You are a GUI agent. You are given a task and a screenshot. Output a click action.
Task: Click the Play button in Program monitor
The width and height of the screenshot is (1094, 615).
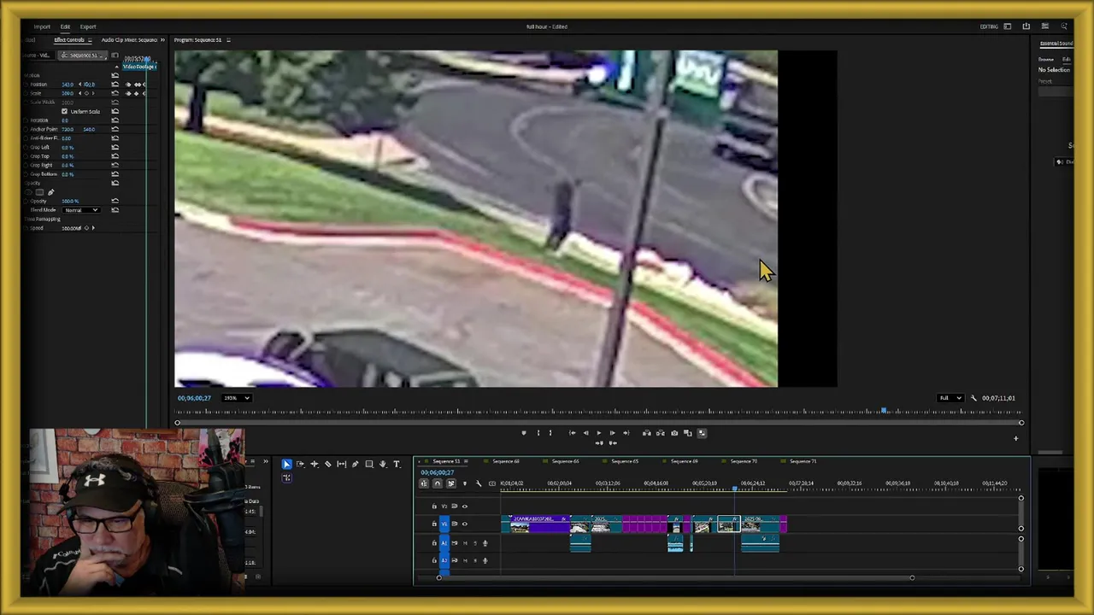[598, 433]
